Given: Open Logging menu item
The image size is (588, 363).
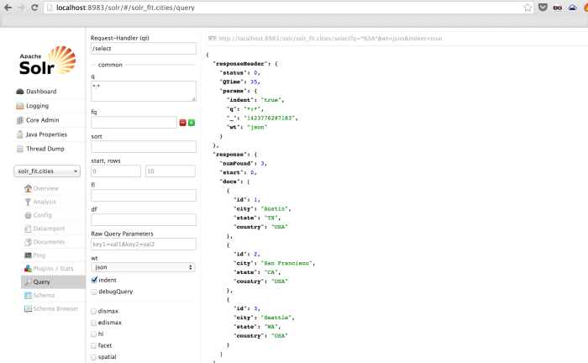Looking at the screenshot, I should click(38, 106).
